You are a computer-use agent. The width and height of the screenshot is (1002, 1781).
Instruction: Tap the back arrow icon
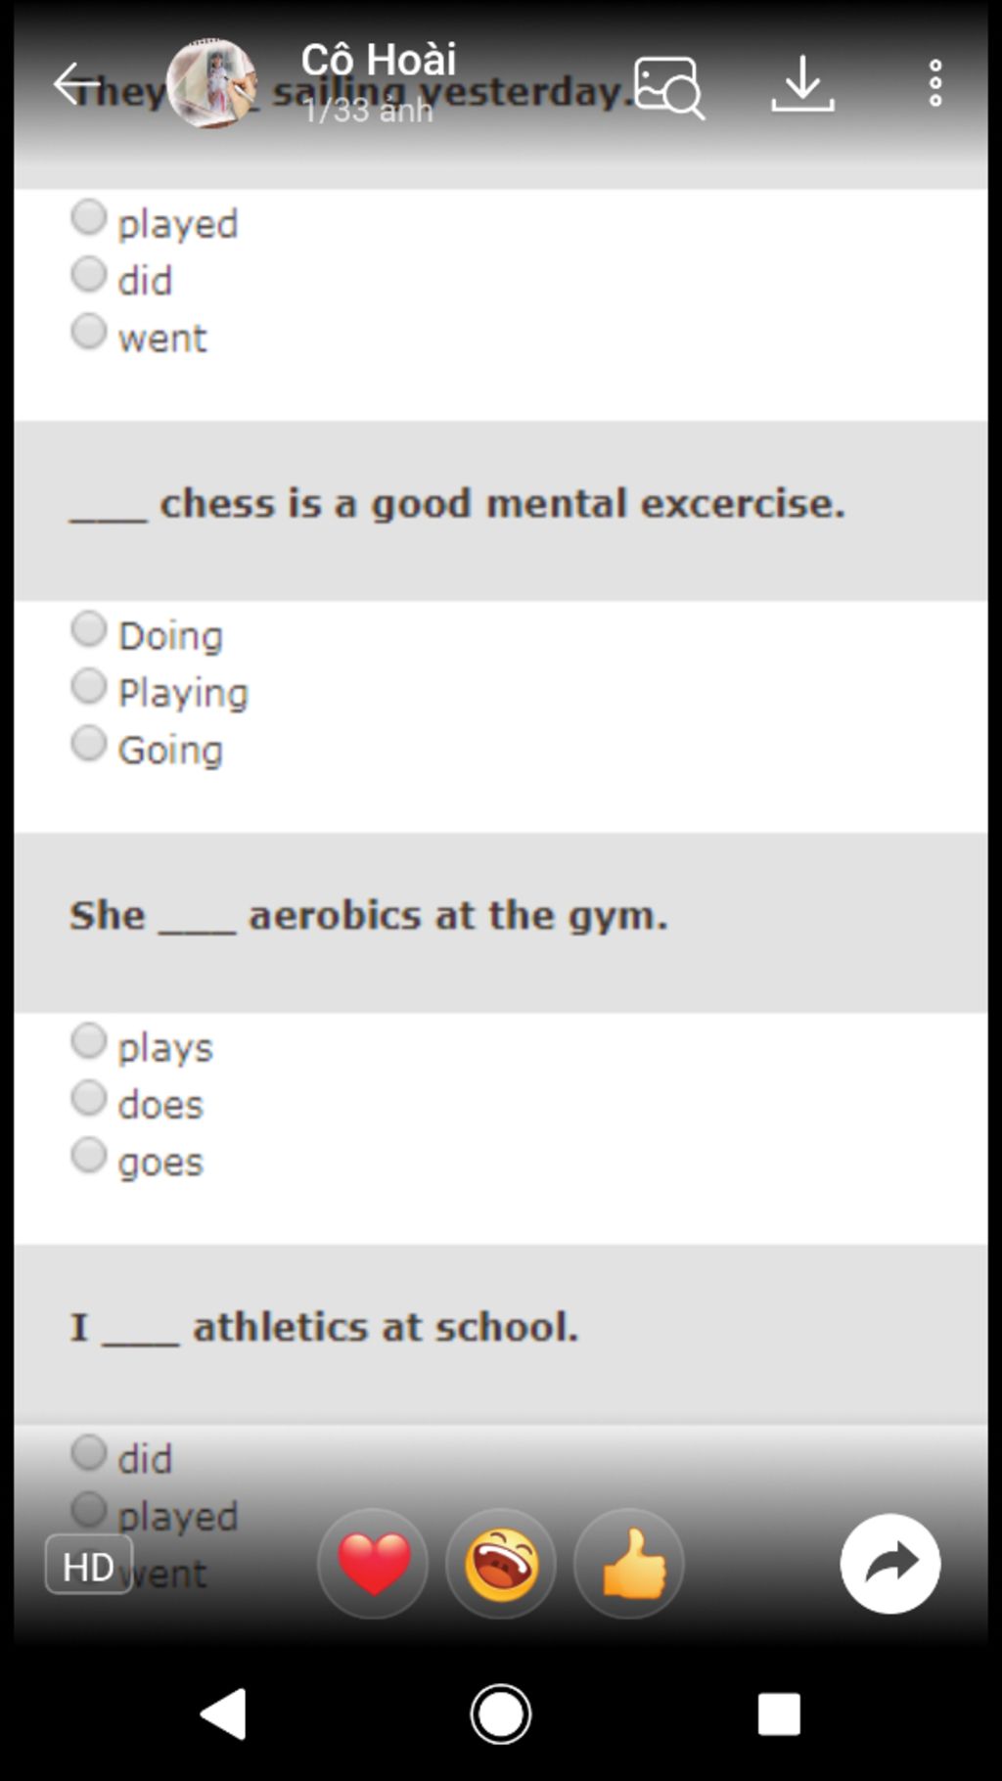[76, 84]
